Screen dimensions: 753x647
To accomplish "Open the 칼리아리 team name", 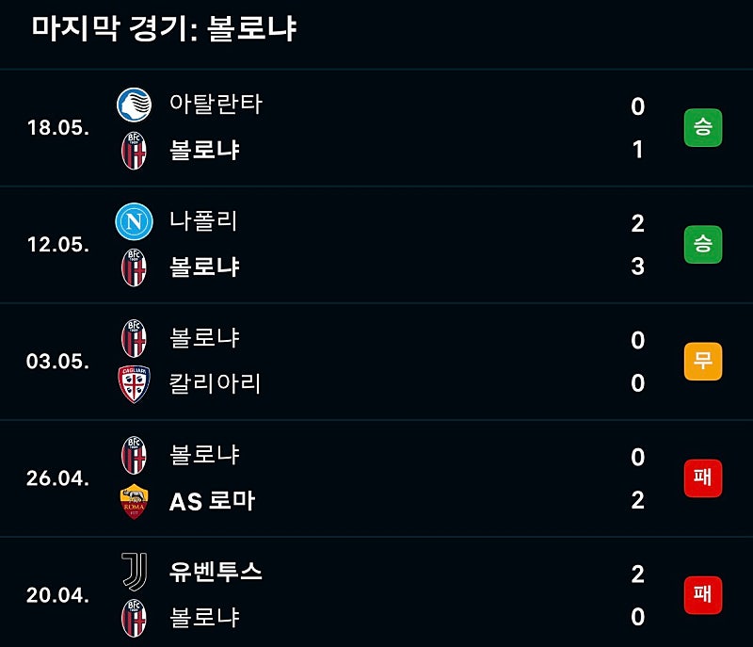I will coord(216,384).
